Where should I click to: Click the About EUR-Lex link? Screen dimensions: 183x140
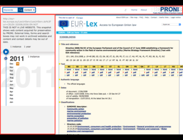(x=122, y=17)
